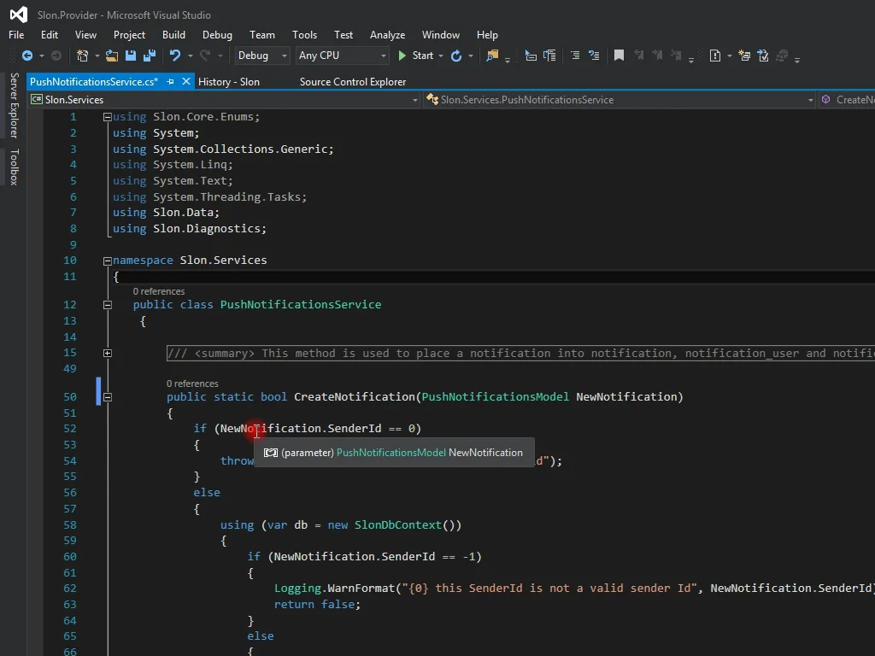This screenshot has width=875, height=656.
Task: Open the Toolbox side panel
Action: point(14,167)
